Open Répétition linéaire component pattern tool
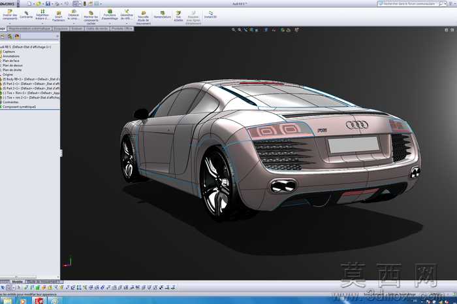 tap(42, 15)
